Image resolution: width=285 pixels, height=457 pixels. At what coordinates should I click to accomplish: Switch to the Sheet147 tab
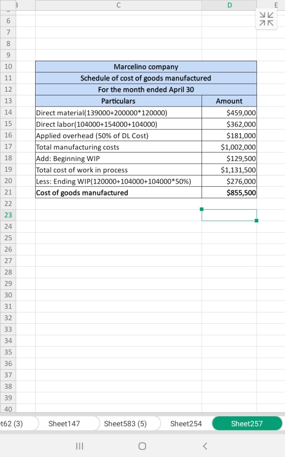pyautogui.click(x=64, y=423)
